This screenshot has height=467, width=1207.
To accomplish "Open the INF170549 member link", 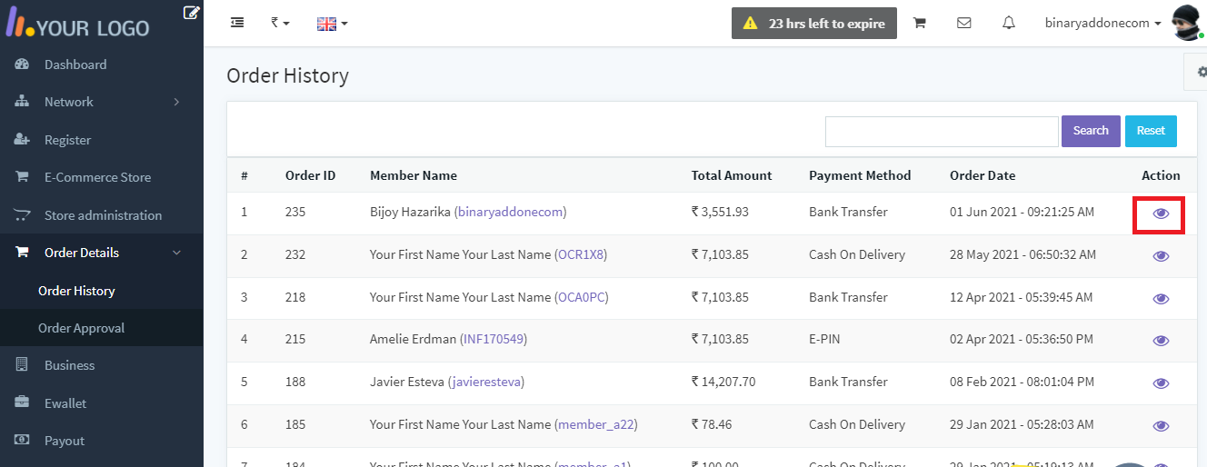I will (494, 339).
